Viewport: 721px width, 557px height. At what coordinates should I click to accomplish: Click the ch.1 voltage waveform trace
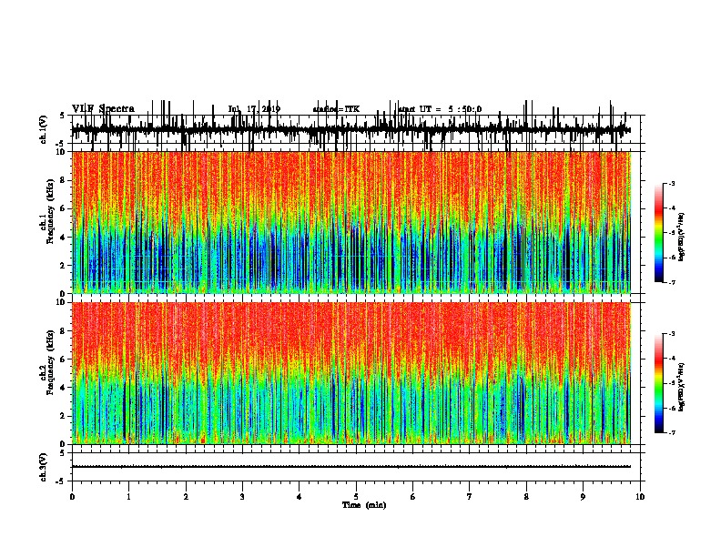tap(350, 130)
